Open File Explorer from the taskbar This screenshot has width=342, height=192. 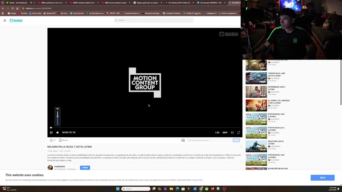171,189
